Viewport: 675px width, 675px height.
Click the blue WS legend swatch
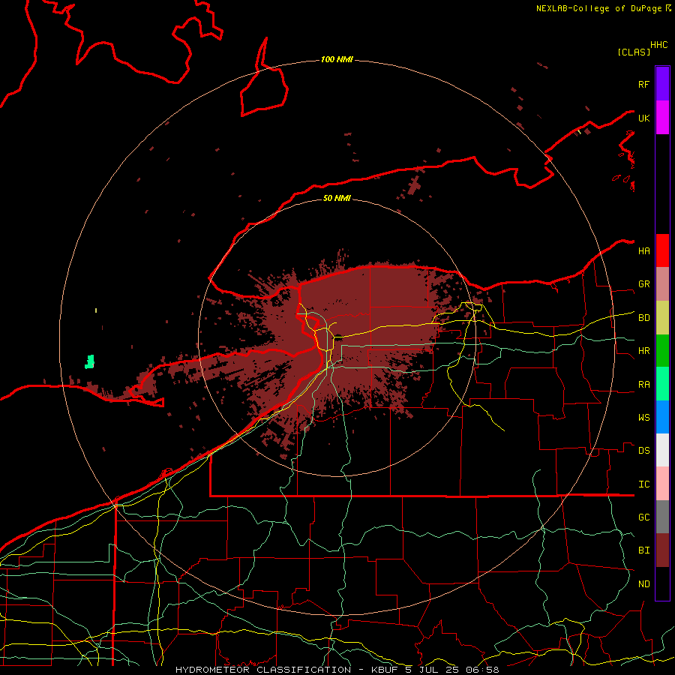662,417
